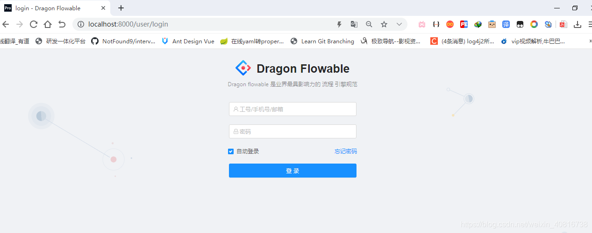Open the pink TV bilibili extension

coord(422,24)
